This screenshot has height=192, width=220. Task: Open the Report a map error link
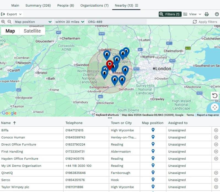click(x=208, y=115)
